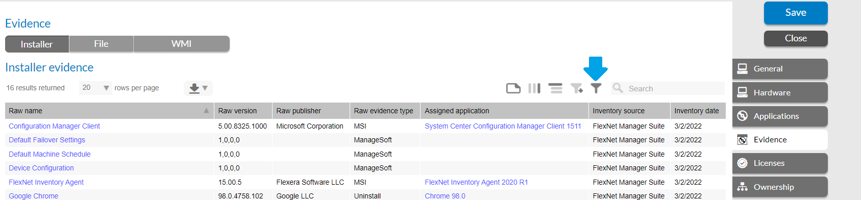Select the 5.00.8325.1000 version cell

242,126
